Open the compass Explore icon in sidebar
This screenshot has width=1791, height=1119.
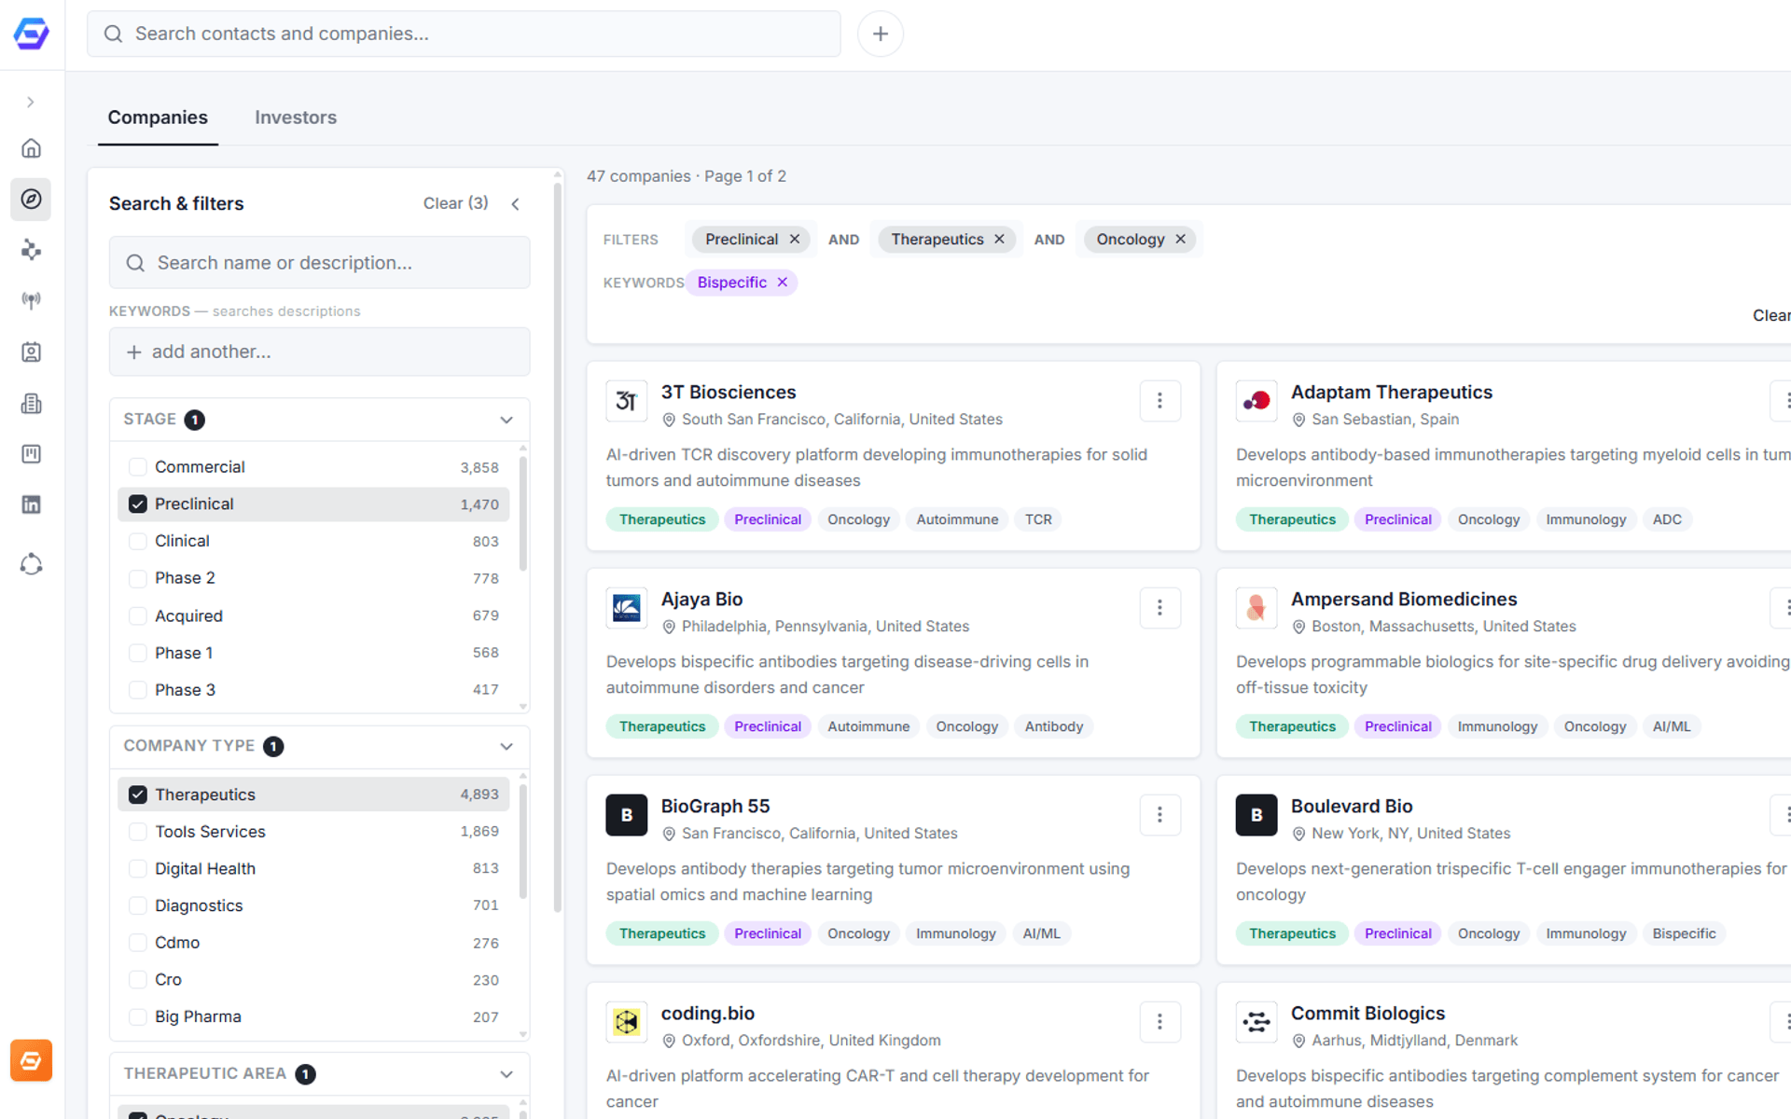(x=31, y=200)
